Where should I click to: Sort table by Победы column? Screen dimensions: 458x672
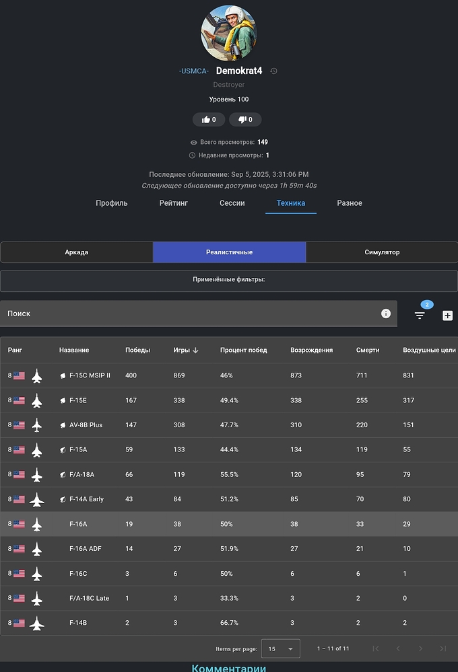pos(138,350)
